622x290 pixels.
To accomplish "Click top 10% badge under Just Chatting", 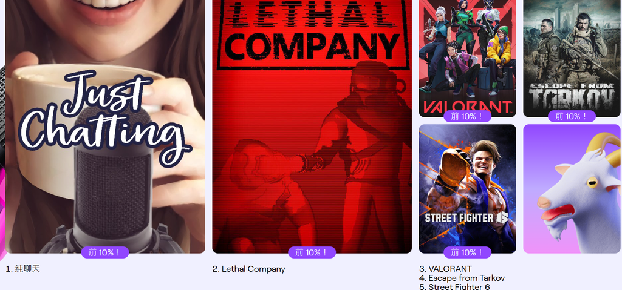I will point(105,252).
